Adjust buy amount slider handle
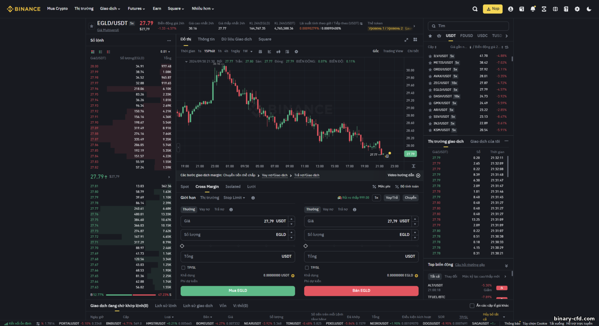 coord(182,246)
